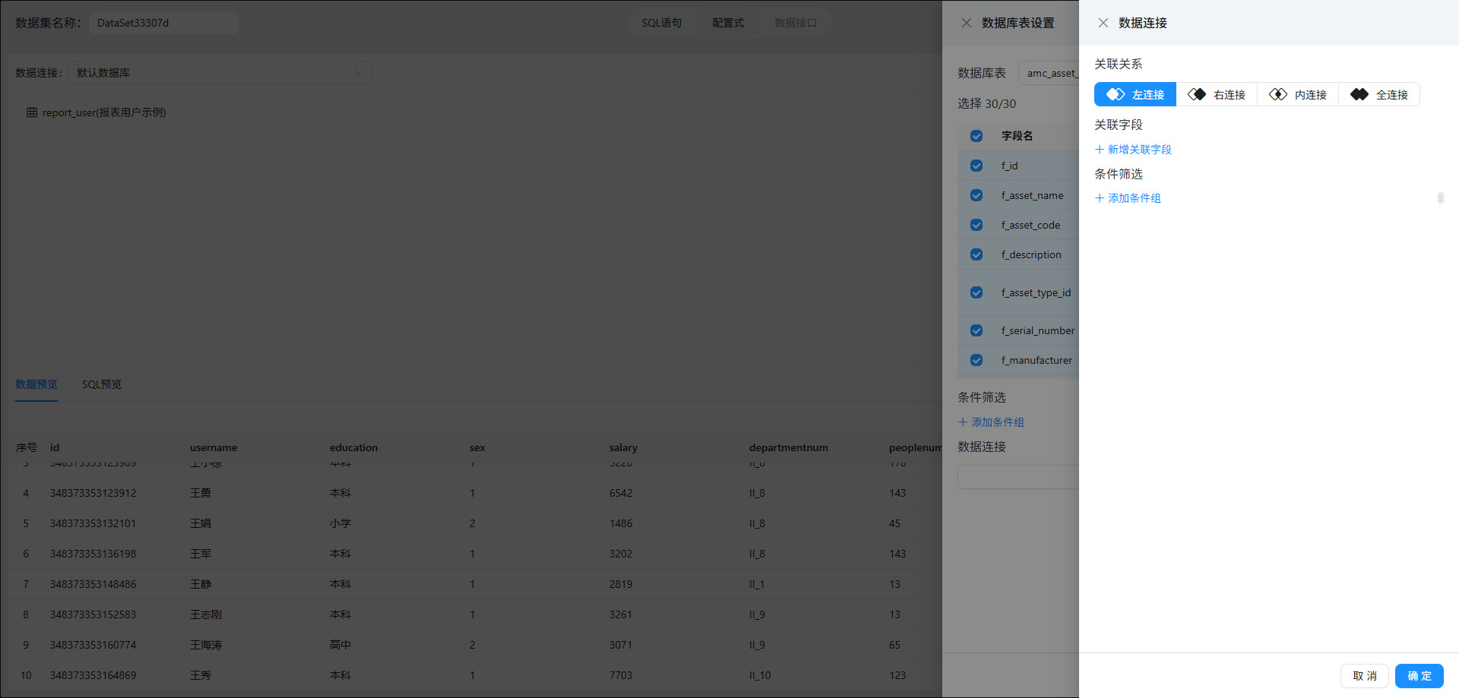
Task: Switch to the SQL预览 tab
Action: 102,384
